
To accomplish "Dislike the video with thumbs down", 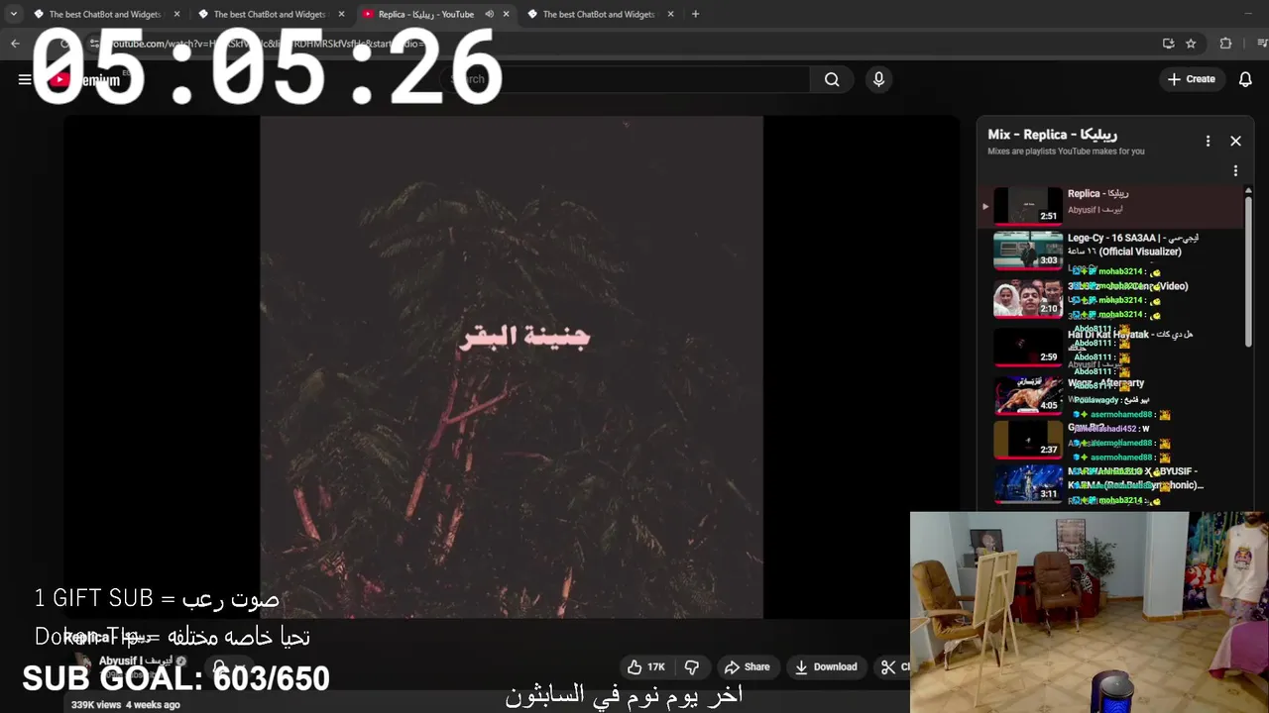I will tap(692, 666).
